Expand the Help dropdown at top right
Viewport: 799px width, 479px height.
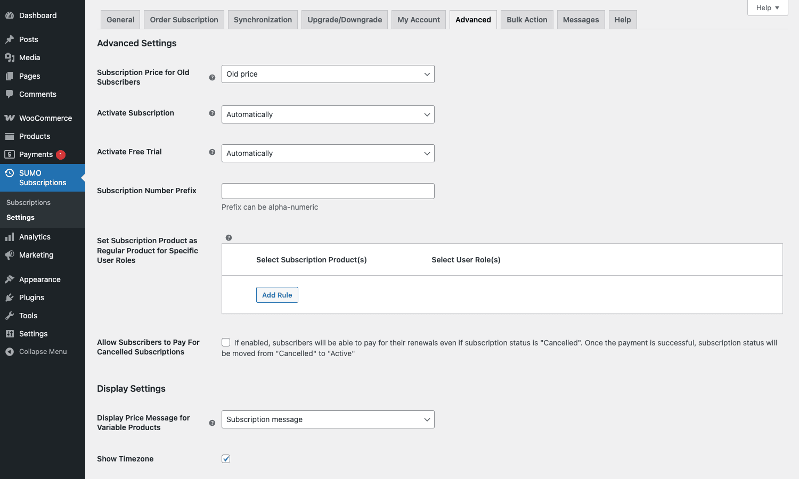pos(768,7)
